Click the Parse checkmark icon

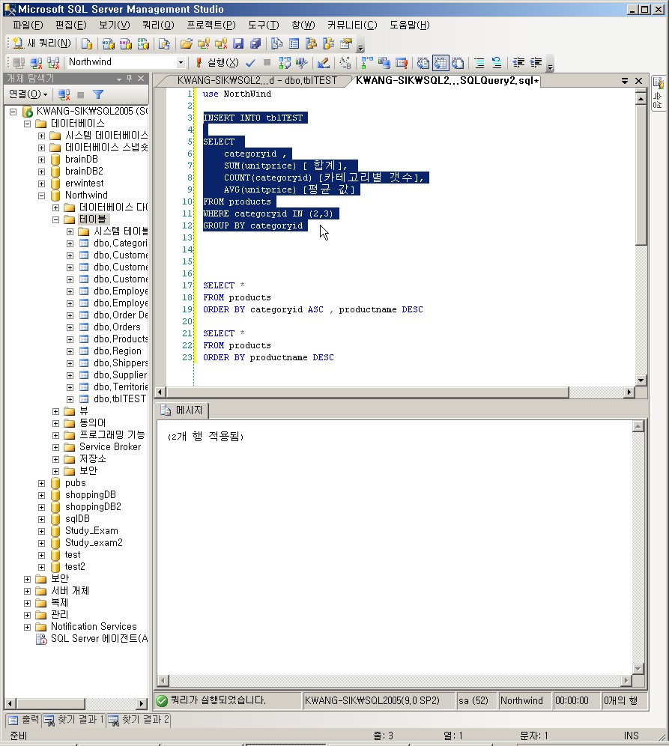click(250, 62)
